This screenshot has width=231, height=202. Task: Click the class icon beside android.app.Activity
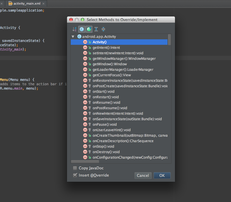(79, 36)
